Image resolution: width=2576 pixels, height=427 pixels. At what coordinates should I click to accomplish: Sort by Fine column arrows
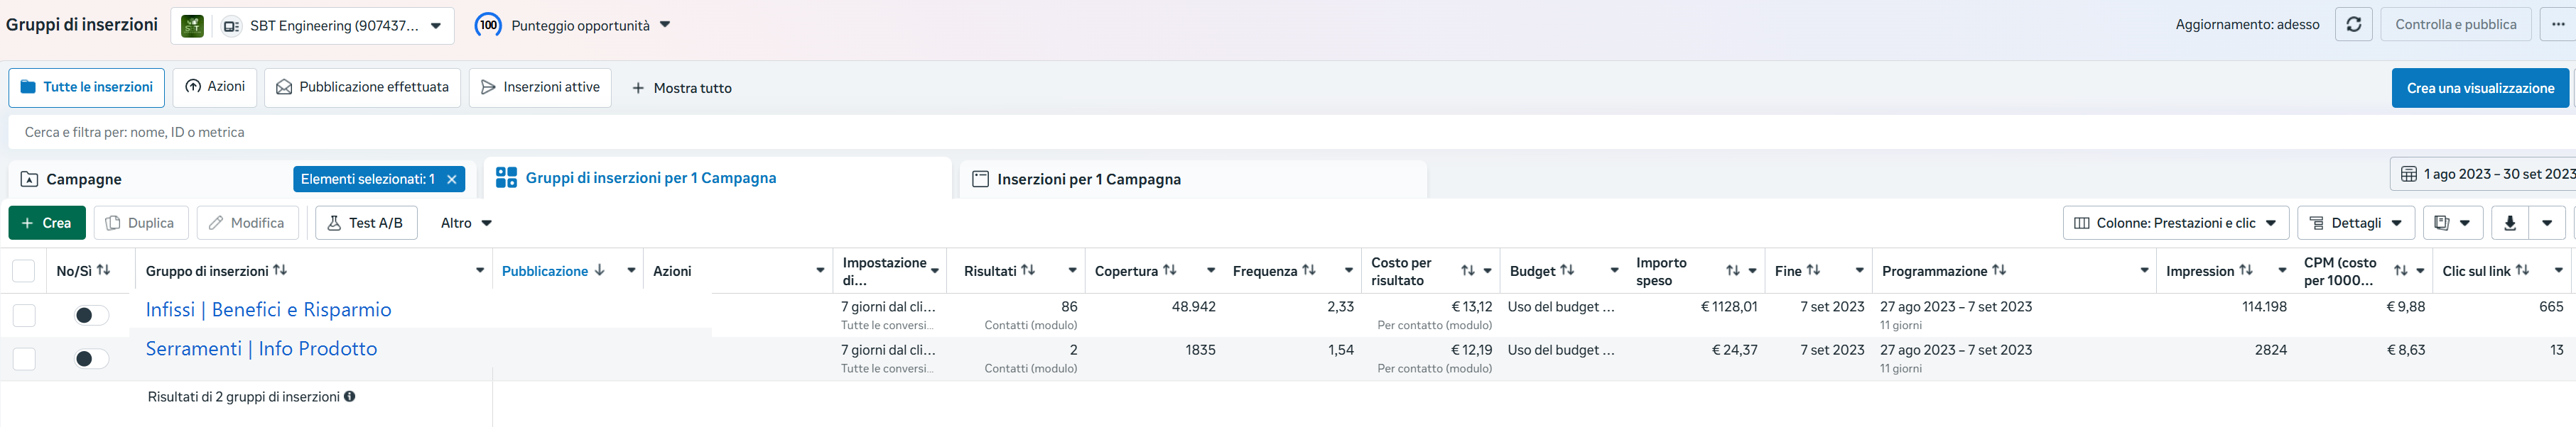pyautogui.click(x=1813, y=270)
